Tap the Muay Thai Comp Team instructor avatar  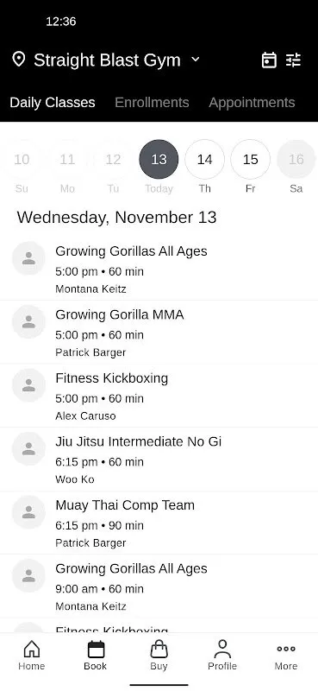28,512
